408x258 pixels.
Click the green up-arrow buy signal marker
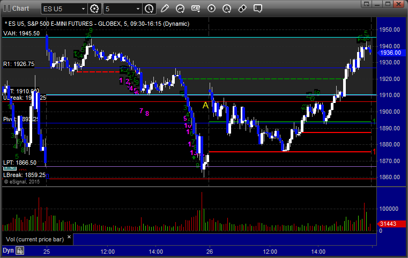point(194,157)
